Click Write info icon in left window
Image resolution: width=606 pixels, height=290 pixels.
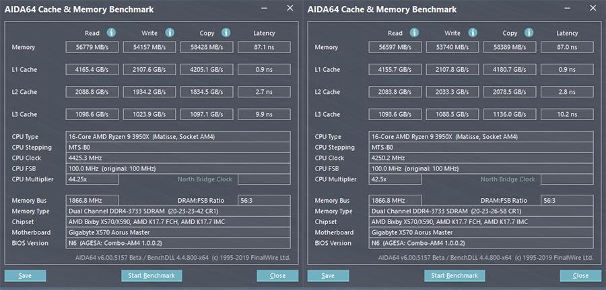170,33
